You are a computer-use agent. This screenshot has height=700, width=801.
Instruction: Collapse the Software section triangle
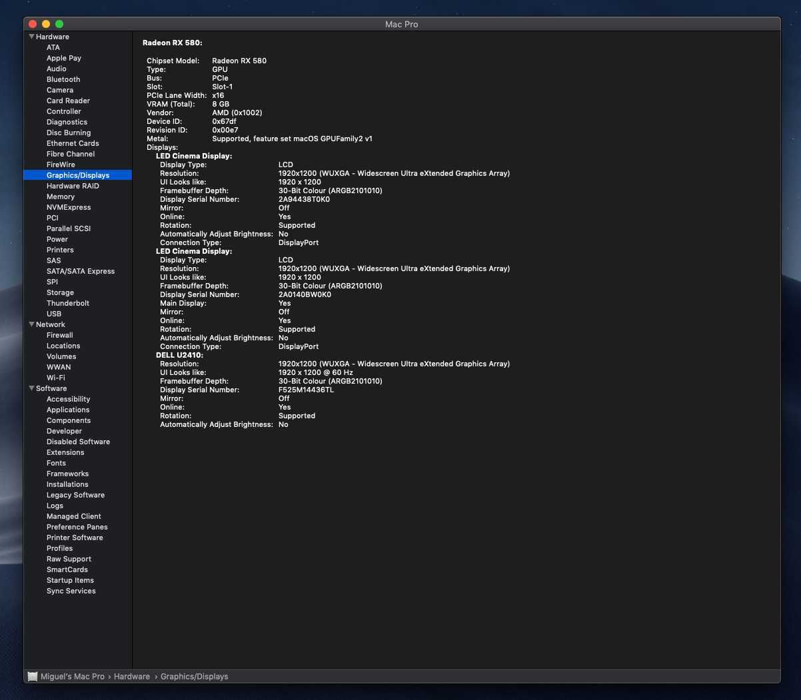(x=31, y=388)
